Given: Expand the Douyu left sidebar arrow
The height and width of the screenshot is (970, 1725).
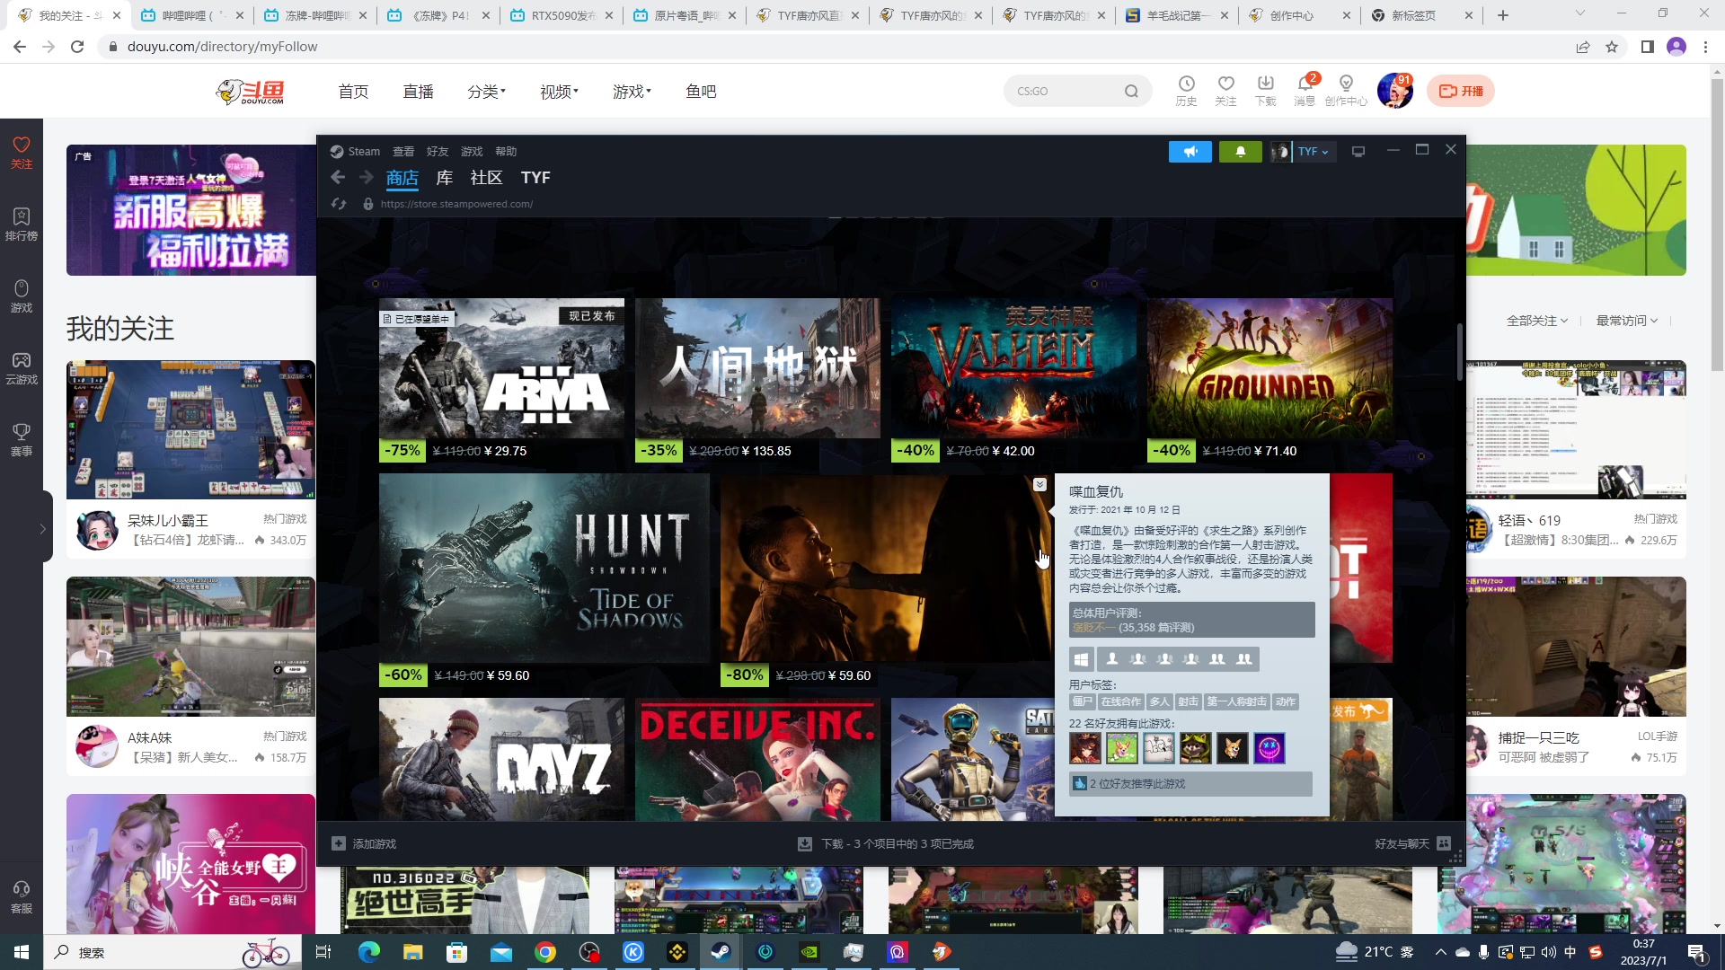Looking at the screenshot, I should [42, 528].
